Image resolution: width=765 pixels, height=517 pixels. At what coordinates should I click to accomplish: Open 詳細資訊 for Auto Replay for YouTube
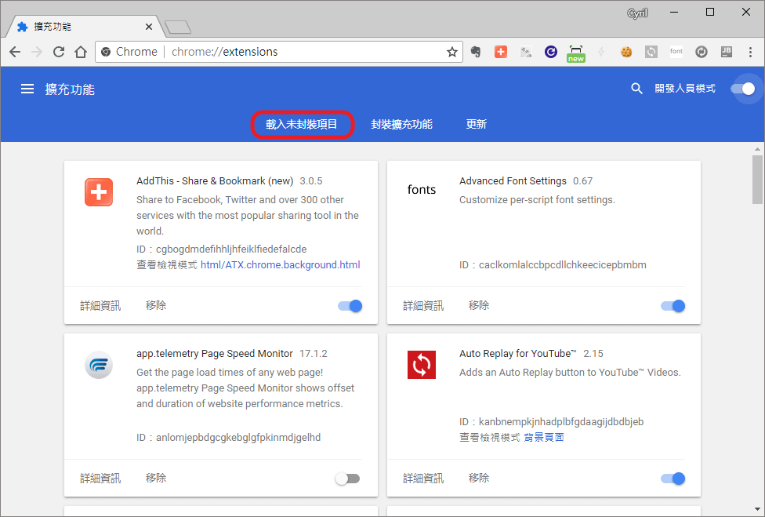[423, 478]
